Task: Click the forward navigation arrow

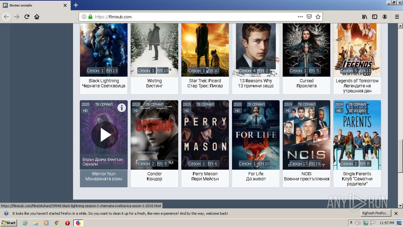Action: tap(17, 17)
